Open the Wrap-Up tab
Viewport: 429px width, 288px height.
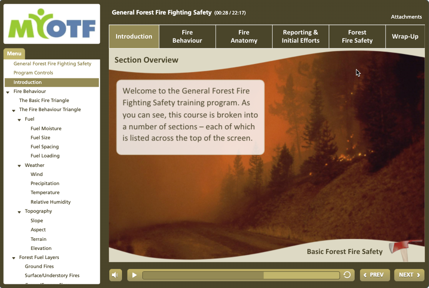click(x=405, y=36)
